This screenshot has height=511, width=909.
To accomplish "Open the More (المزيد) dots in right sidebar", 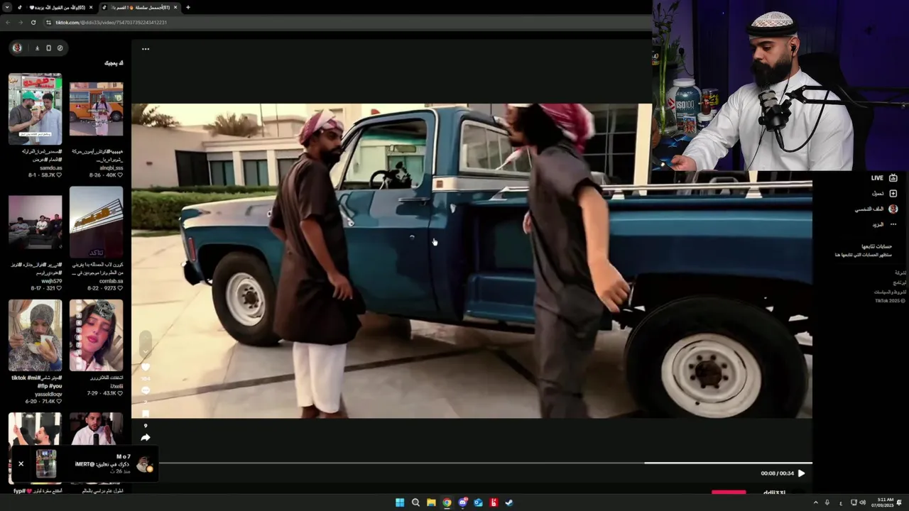I will coord(893,224).
